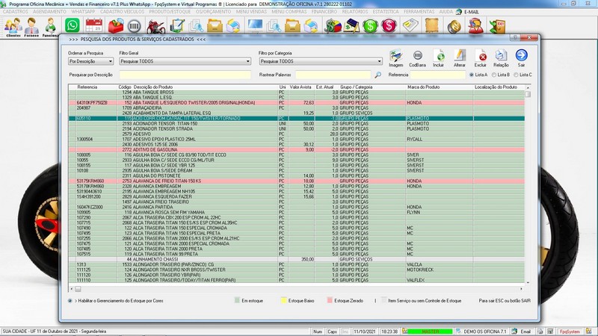Click the Imagem icon button
598x336 pixels.
[x=396, y=55]
